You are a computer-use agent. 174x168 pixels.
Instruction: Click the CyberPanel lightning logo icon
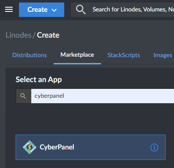pos(30,147)
